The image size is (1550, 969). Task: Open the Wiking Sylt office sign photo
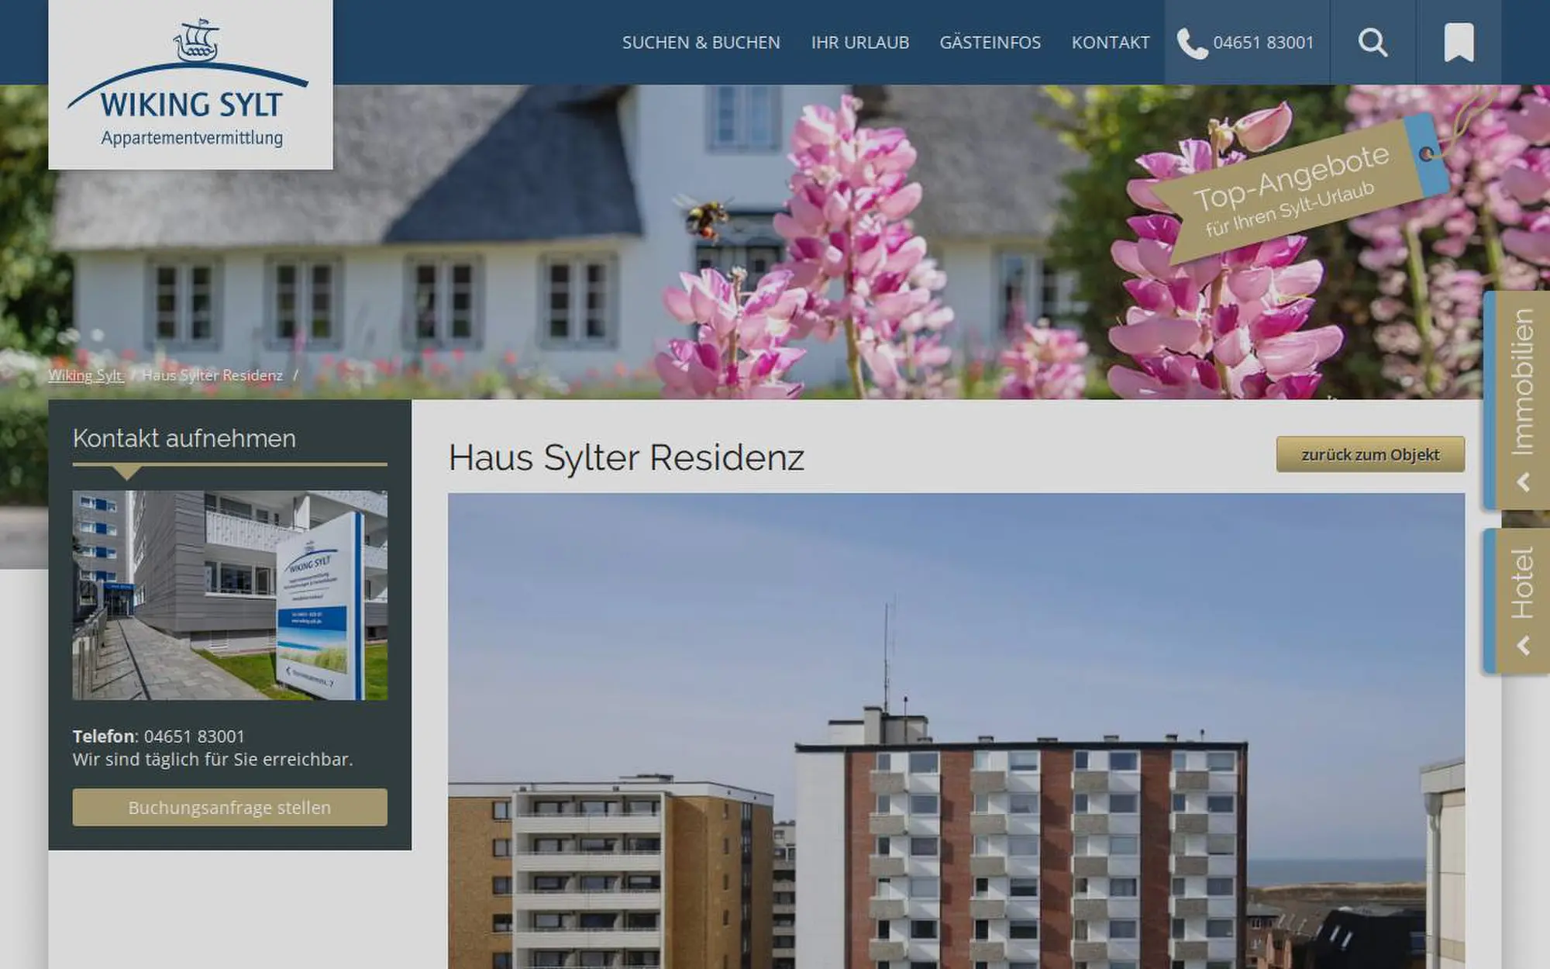229,595
